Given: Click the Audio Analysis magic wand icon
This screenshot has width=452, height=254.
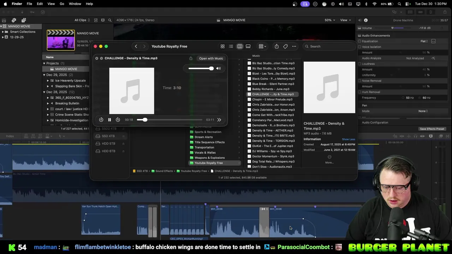Looking at the screenshot, I should [433, 58].
